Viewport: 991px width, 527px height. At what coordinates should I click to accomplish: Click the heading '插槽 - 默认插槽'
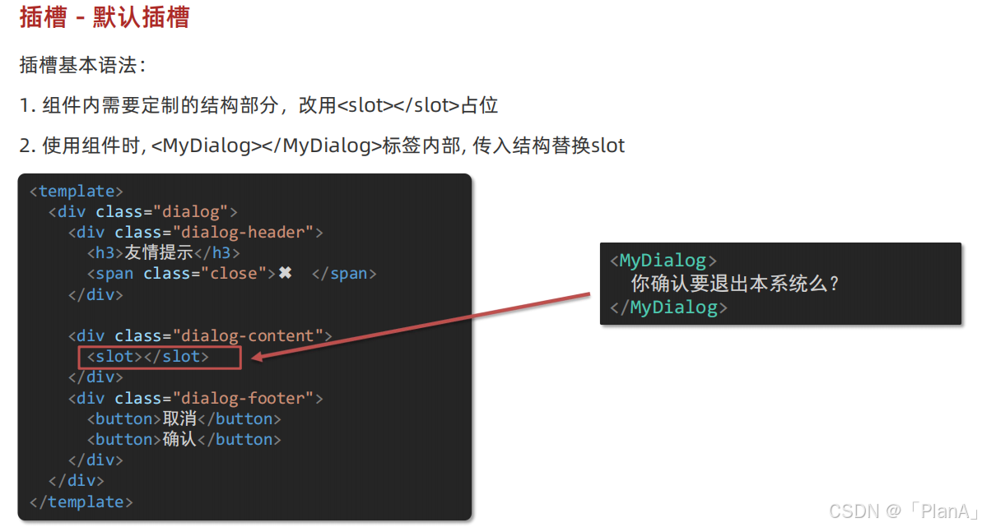point(105,18)
